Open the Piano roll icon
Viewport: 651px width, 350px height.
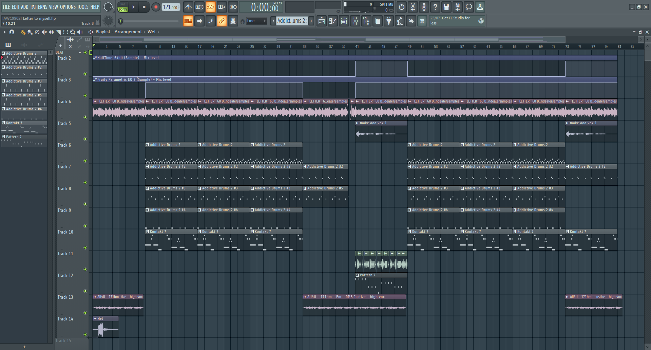tap(333, 21)
